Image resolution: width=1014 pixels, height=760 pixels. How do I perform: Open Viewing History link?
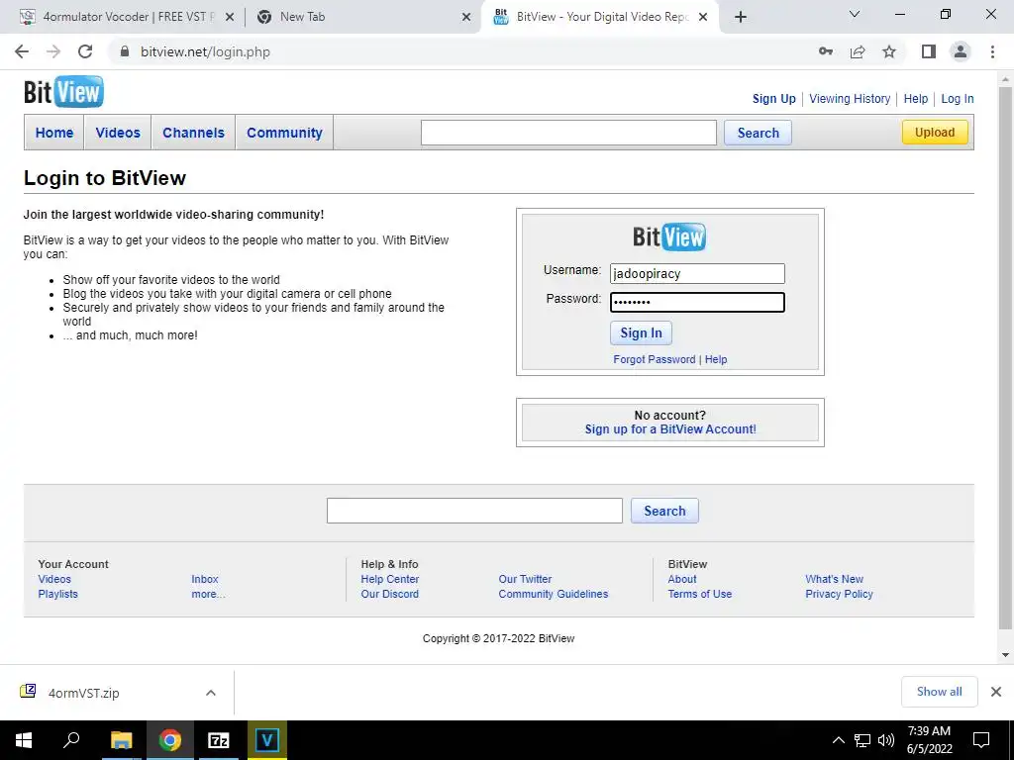(850, 99)
